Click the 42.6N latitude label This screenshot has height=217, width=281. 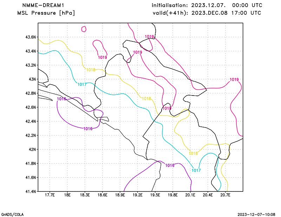tap(31, 107)
